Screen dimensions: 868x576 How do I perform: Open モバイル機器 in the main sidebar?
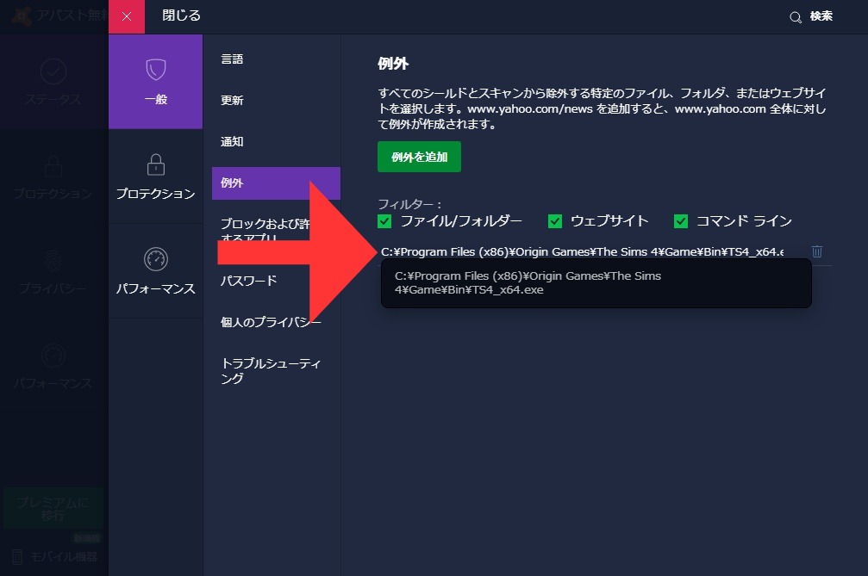coord(55,557)
